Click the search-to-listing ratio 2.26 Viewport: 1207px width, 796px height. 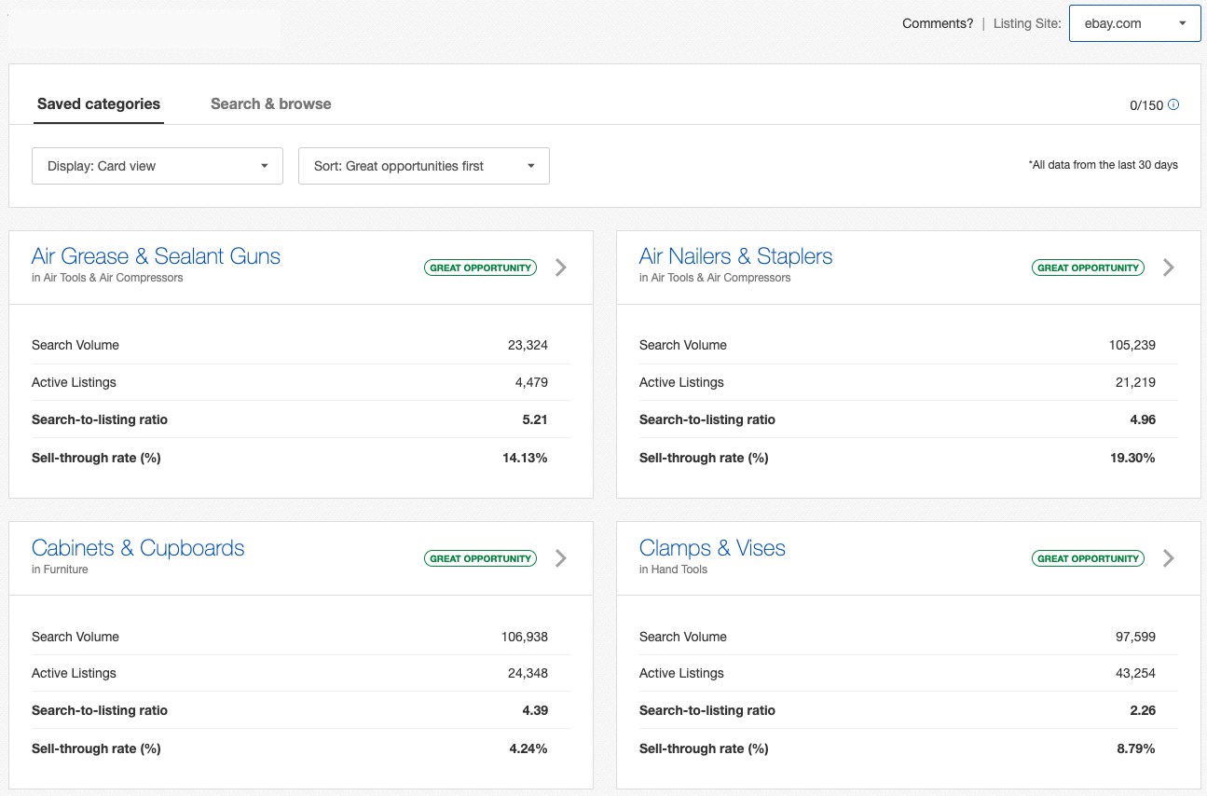(x=1143, y=710)
